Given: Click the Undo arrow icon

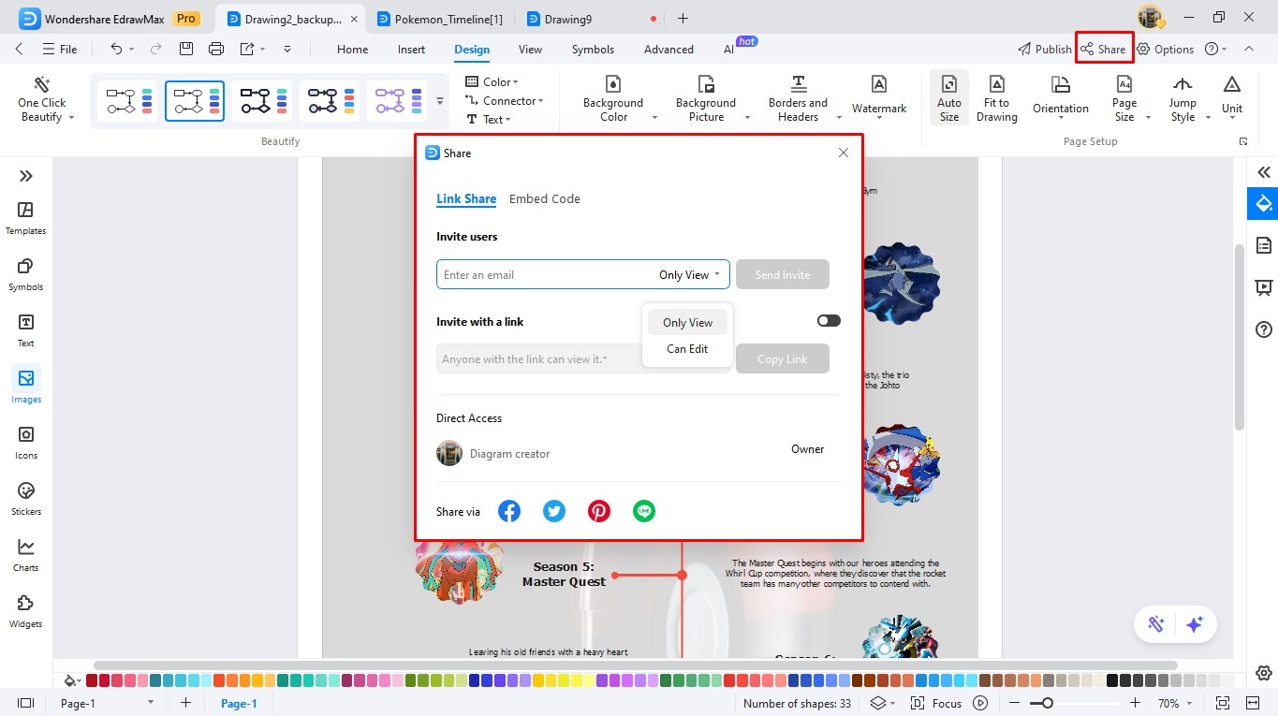Looking at the screenshot, I should tap(116, 49).
